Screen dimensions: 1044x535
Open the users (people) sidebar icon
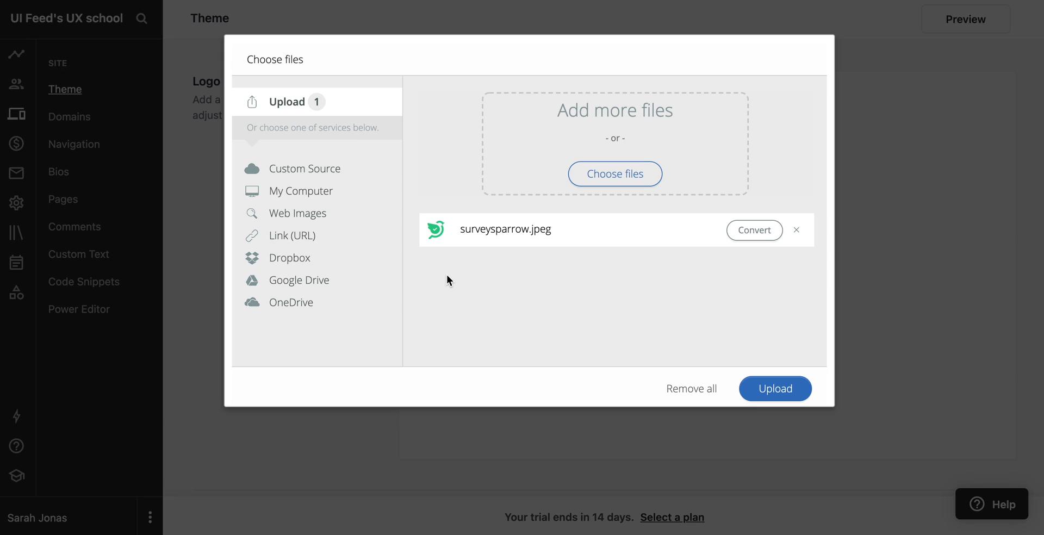16,84
